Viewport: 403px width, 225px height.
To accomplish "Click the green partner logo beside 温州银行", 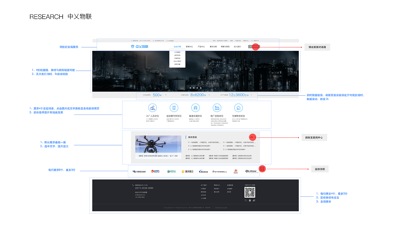I will pyautogui.click(x=171, y=171).
